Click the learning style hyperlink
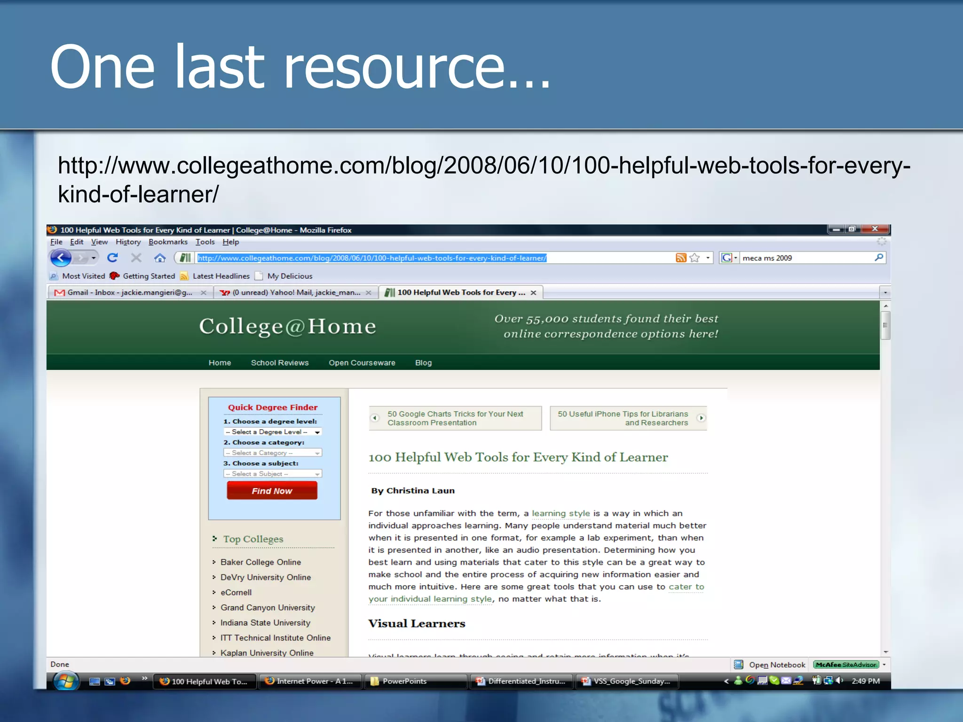963x722 pixels. click(x=560, y=513)
